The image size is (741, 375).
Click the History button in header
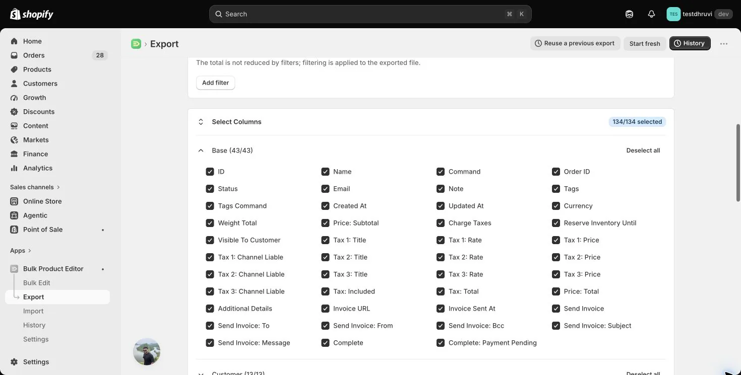pyautogui.click(x=690, y=43)
